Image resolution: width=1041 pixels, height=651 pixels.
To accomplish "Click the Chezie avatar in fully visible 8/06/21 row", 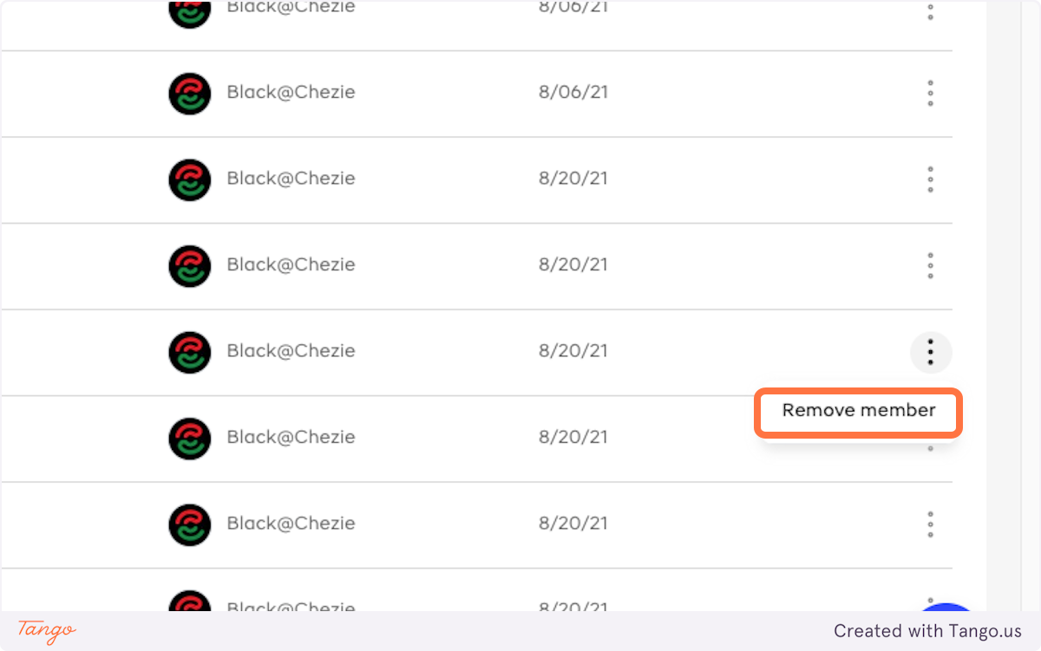I will pos(189,93).
